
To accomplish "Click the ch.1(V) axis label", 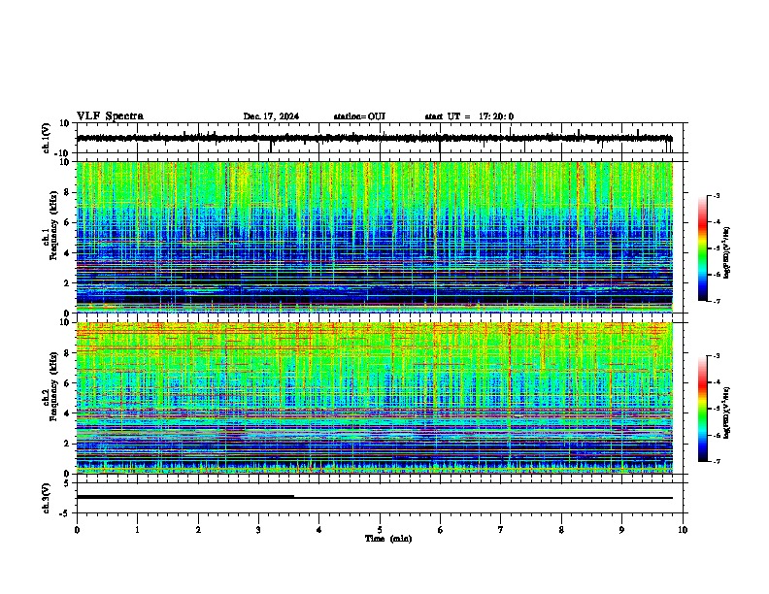I will [x=47, y=138].
